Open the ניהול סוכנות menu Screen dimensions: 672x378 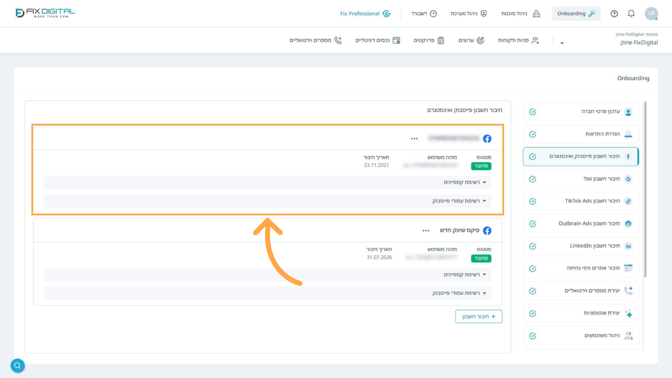point(521,13)
